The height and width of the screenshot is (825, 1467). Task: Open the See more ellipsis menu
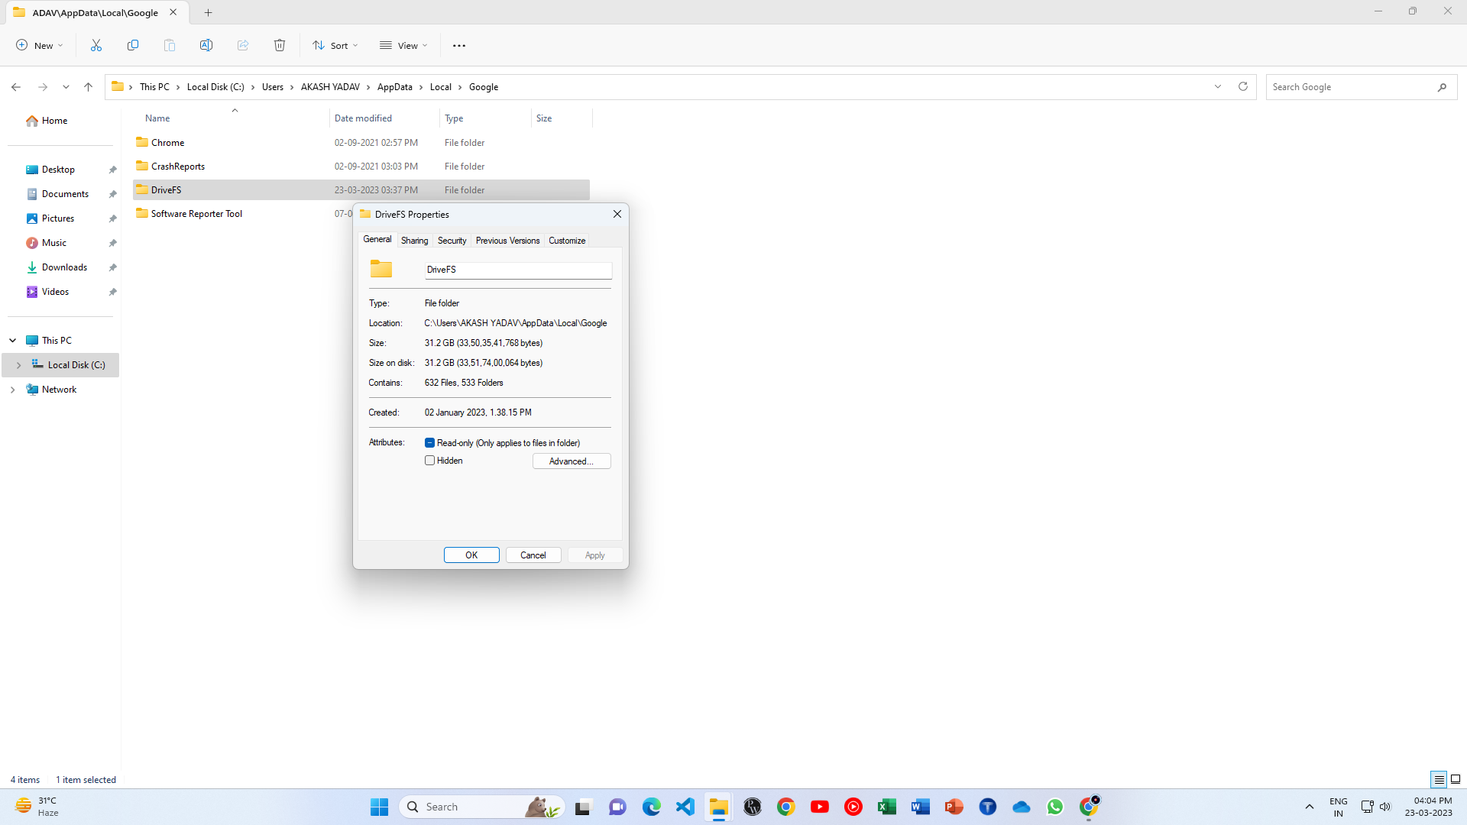pyautogui.click(x=458, y=45)
